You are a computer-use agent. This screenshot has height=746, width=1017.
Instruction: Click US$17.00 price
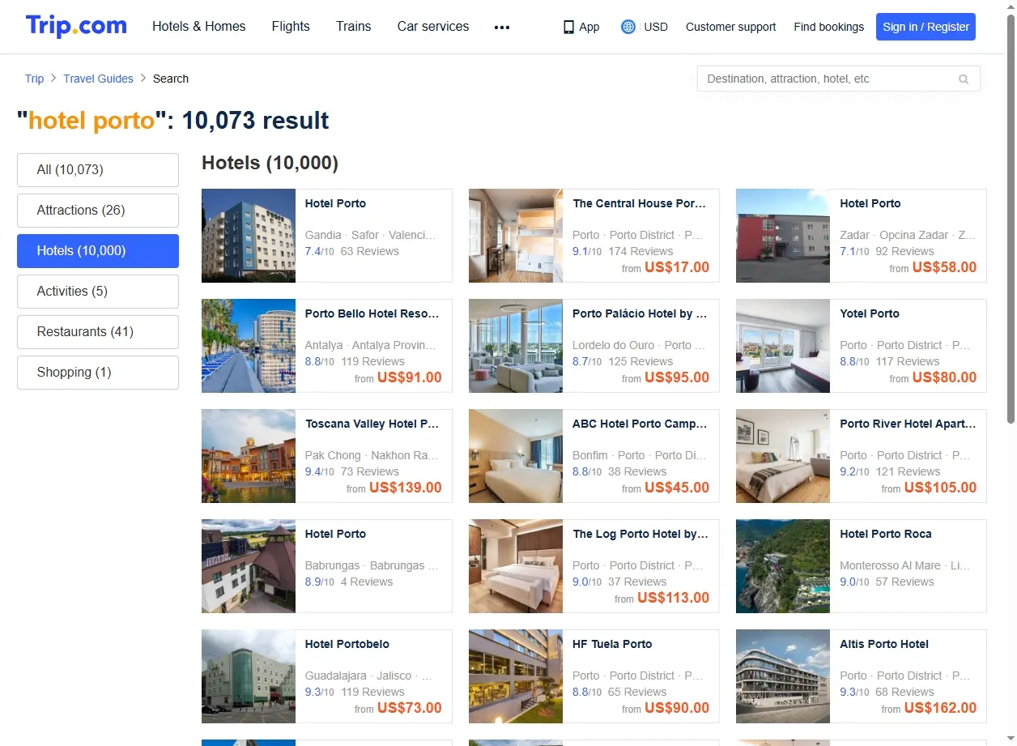click(677, 267)
